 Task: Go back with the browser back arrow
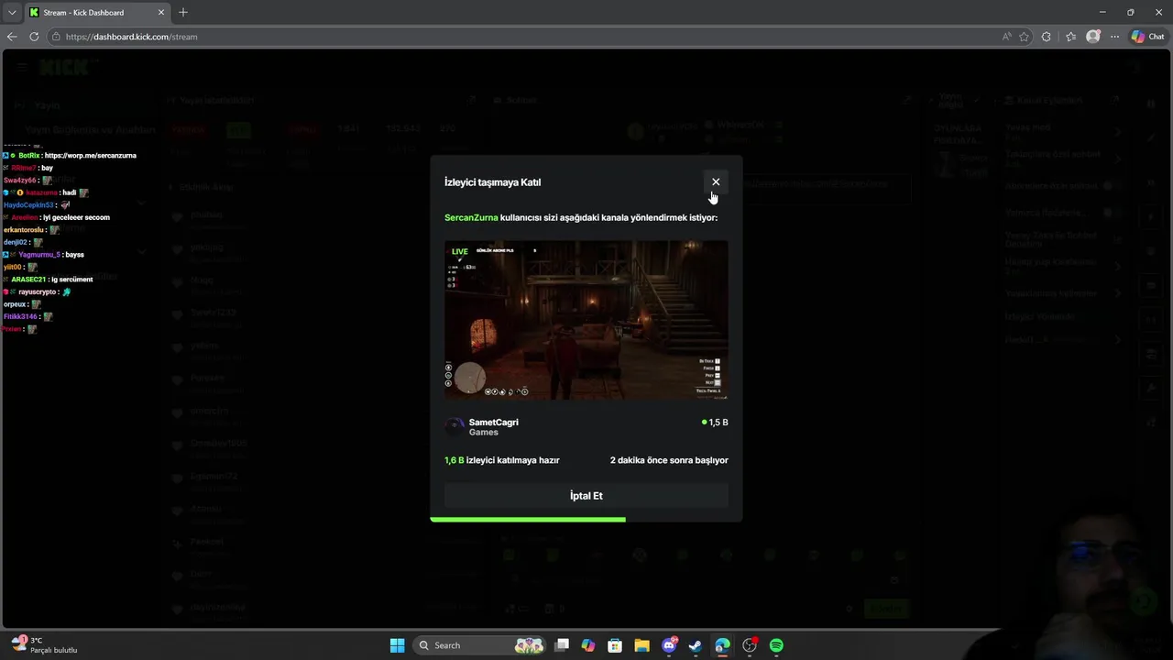[x=12, y=37]
